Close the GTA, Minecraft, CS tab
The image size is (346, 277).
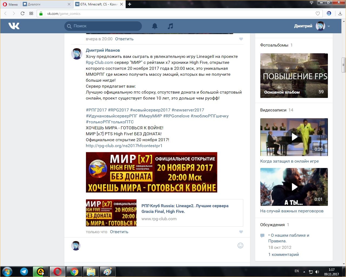[121, 4]
